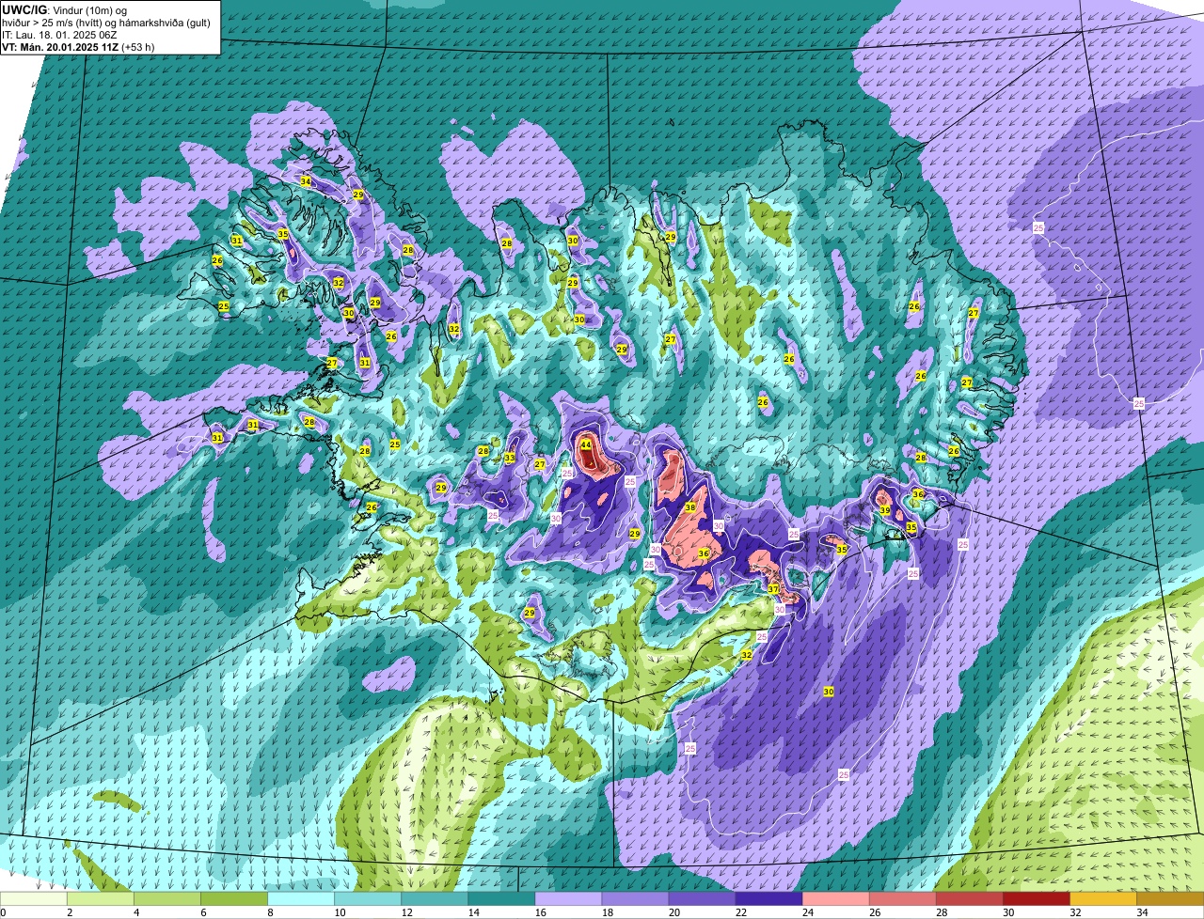
Task: Click the yellow gust label "37"
Action: (x=773, y=589)
